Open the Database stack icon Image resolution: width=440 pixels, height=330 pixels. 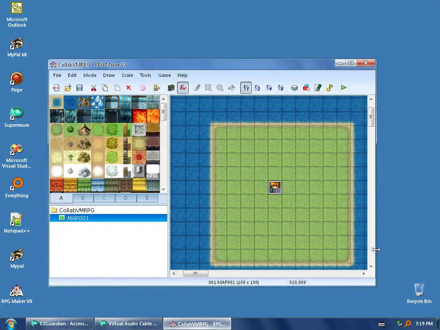[x=294, y=88]
